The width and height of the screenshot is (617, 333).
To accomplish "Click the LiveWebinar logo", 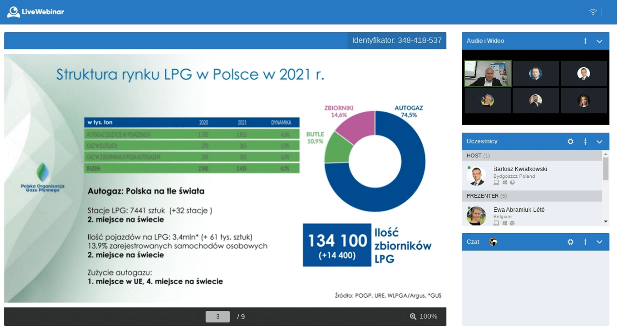I will tap(36, 12).
